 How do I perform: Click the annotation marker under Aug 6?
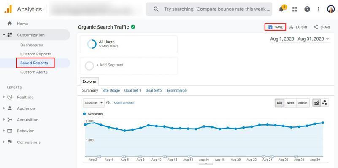pos(124,156)
